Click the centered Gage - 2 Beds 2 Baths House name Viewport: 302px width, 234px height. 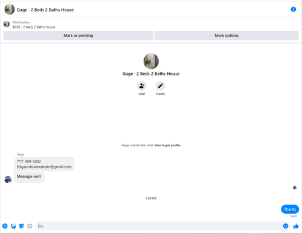click(151, 74)
